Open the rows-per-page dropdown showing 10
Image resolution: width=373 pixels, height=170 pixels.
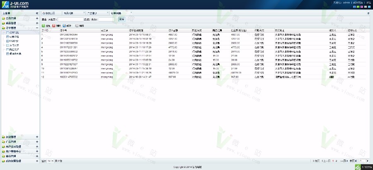(x=50, y=161)
